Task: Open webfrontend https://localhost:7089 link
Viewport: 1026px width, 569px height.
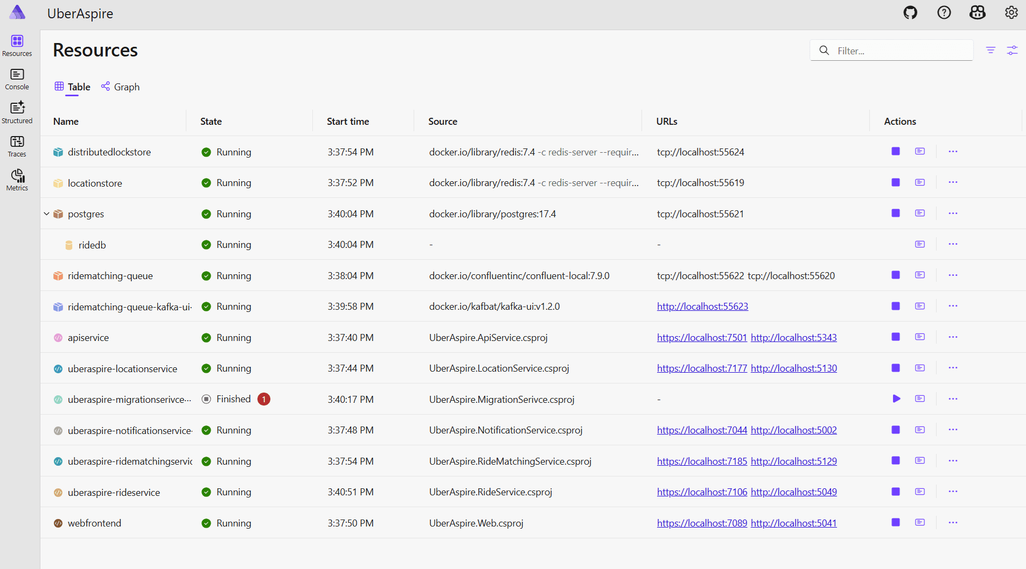Action: 702,523
